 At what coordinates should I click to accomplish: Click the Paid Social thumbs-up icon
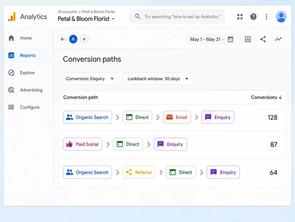pos(69,144)
